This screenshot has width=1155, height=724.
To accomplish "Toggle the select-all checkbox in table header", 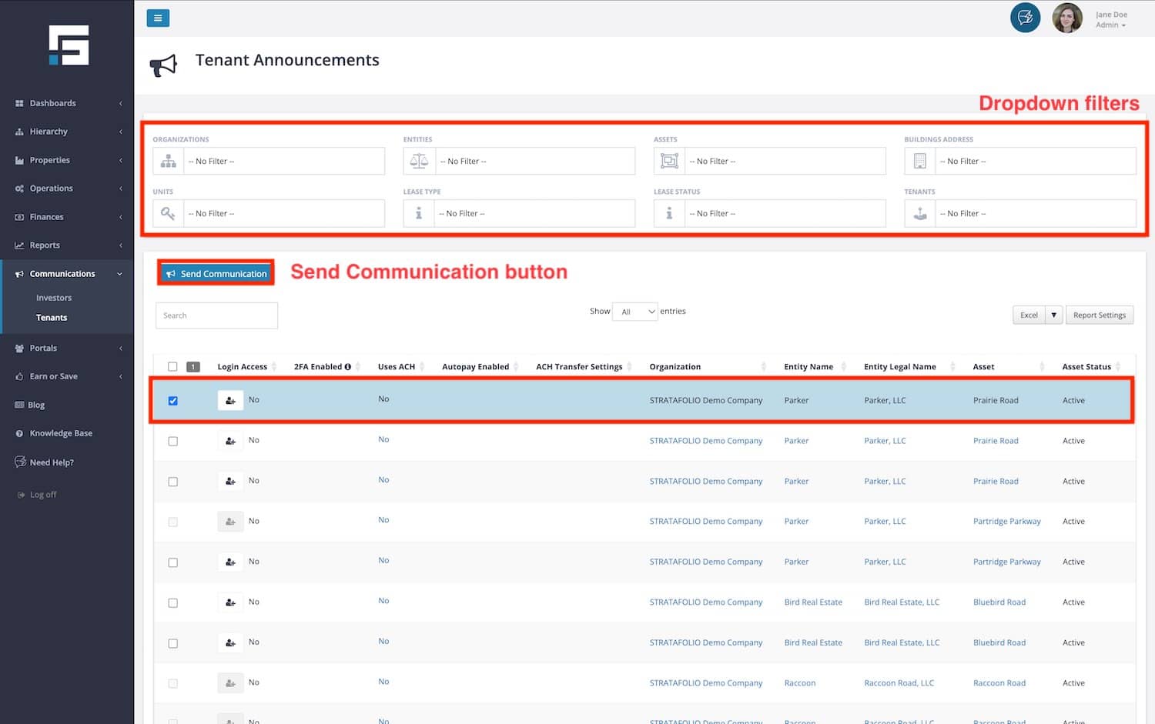I will tap(172, 367).
